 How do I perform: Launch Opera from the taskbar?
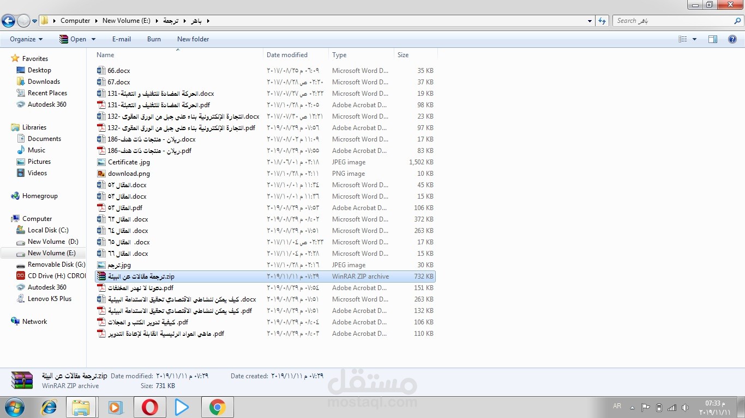tap(149, 407)
